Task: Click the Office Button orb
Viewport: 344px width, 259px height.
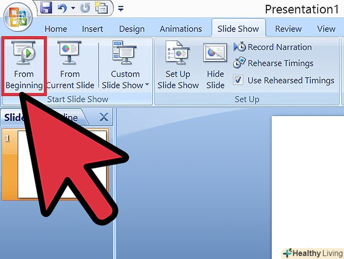Action: pyautogui.click(x=18, y=17)
